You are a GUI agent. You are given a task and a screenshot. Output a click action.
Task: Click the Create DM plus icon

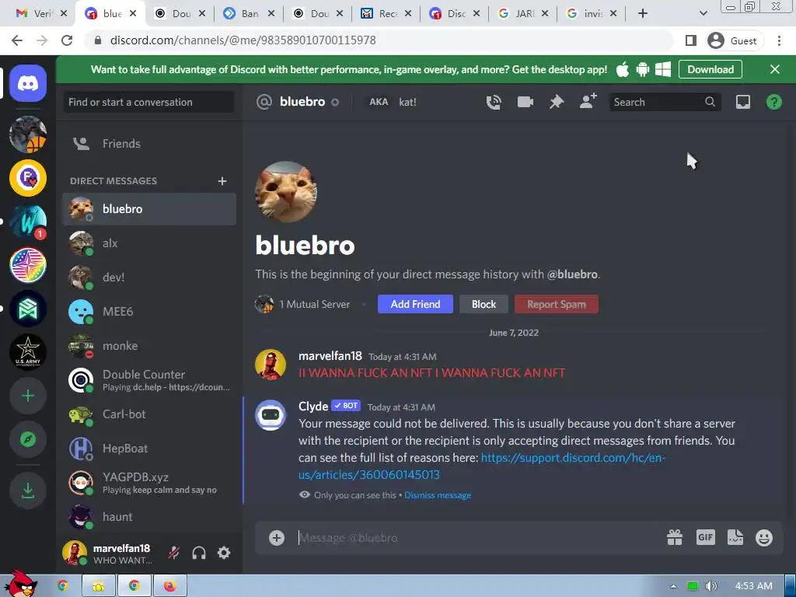pos(222,181)
